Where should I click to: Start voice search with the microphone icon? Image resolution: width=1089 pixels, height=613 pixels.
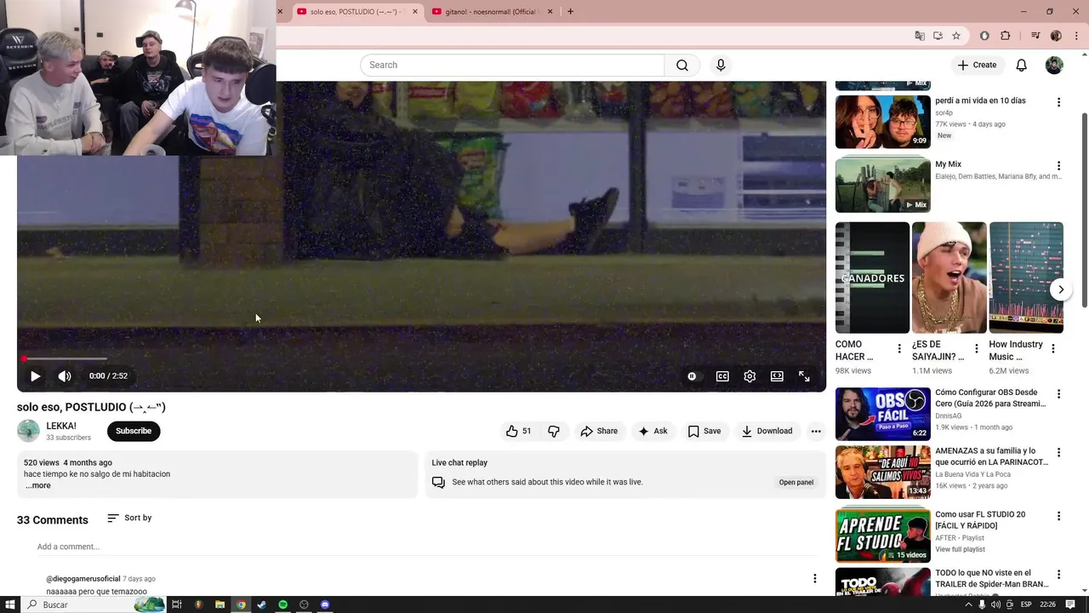[x=721, y=66]
